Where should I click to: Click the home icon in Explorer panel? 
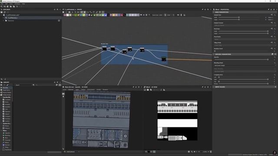5,12
